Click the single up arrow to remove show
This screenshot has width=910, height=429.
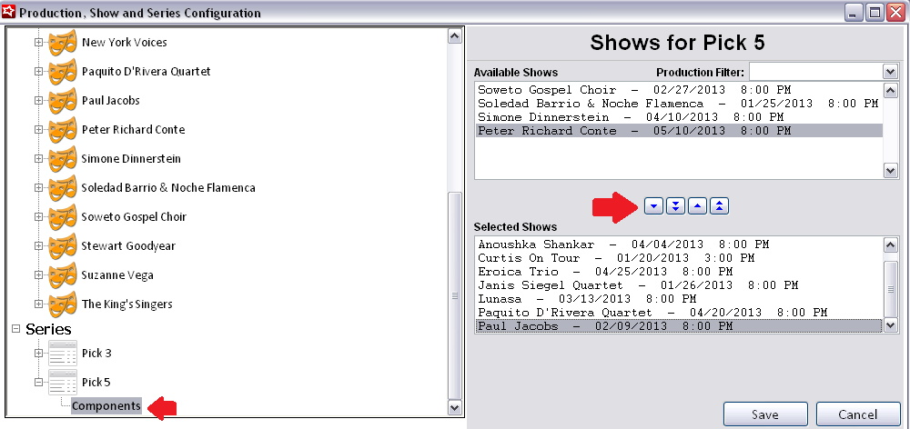pos(697,206)
